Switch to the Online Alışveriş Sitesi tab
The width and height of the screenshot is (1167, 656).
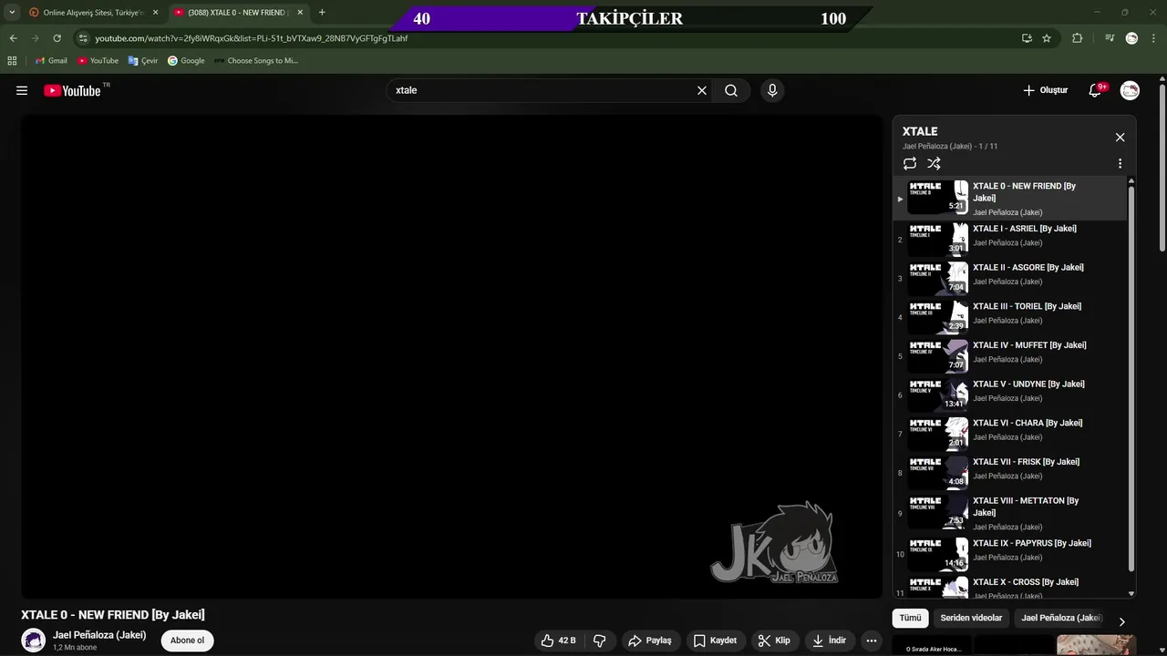[x=94, y=13]
